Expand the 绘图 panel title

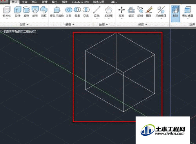pos(103,24)
